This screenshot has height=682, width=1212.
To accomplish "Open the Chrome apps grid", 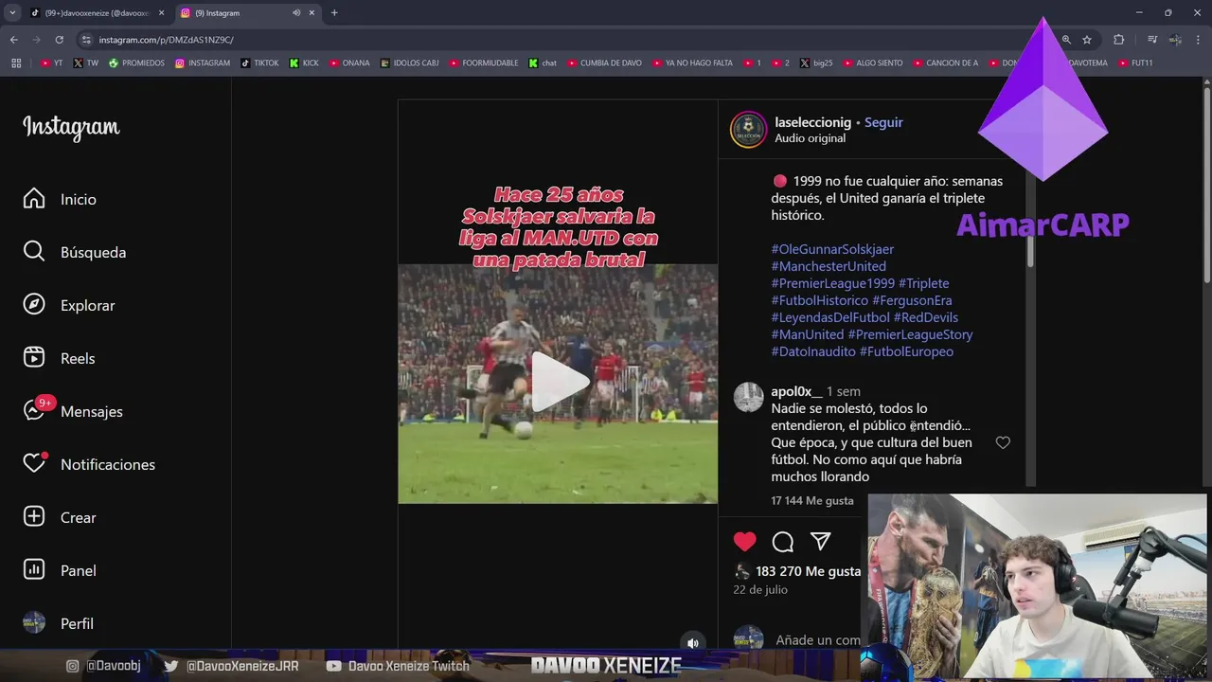I will (x=16, y=63).
